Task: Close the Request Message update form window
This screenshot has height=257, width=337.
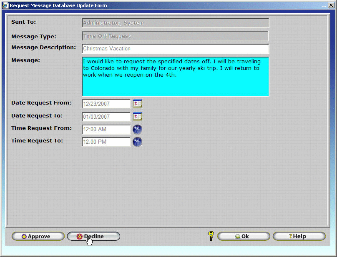Action: (331, 5)
